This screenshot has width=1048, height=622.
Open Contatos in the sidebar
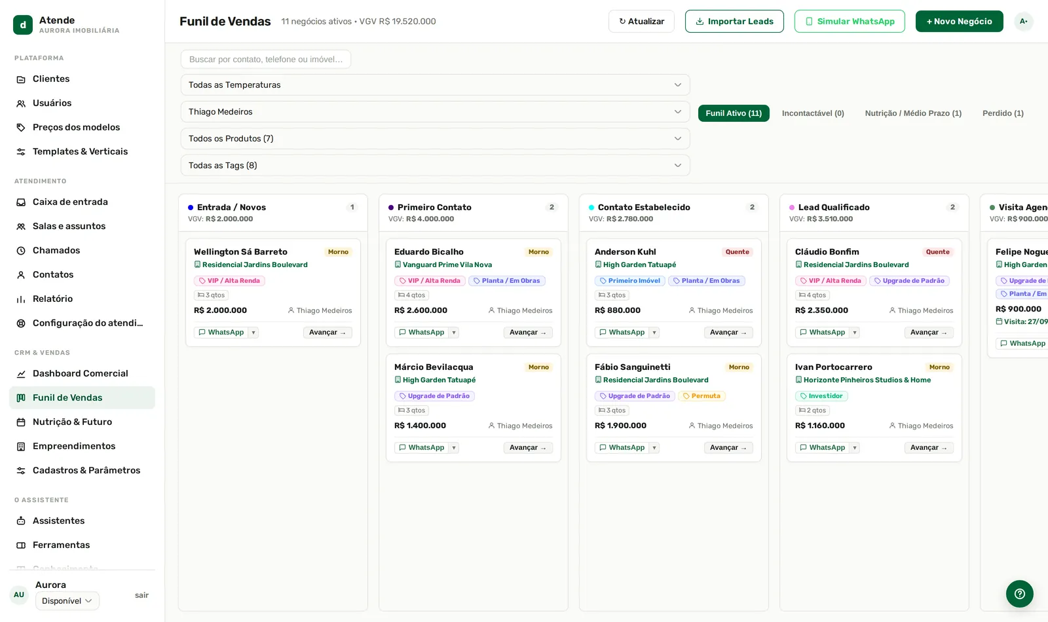pyautogui.click(x=82, y=274)
